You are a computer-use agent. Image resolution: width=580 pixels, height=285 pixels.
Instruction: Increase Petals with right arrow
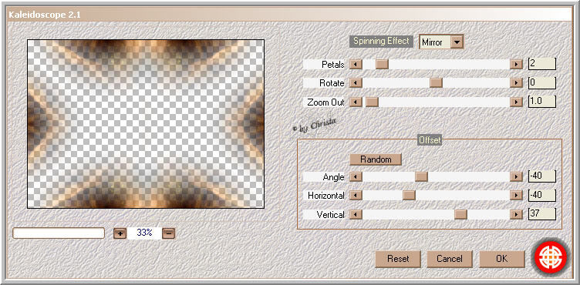516,65
